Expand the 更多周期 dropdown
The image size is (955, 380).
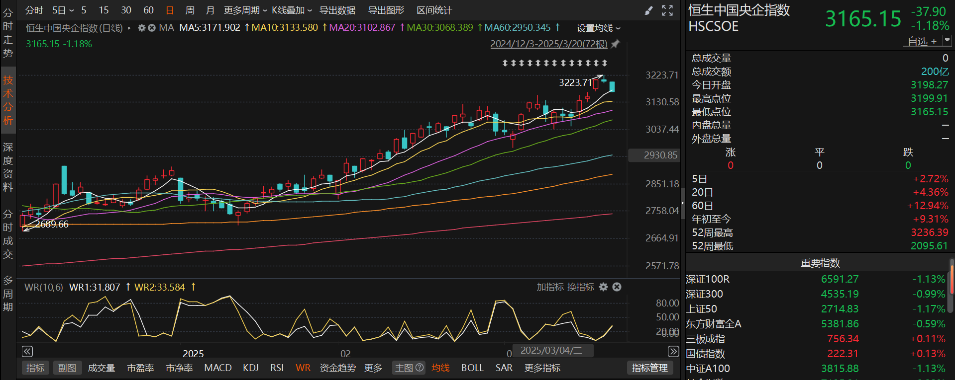(245, 10)
